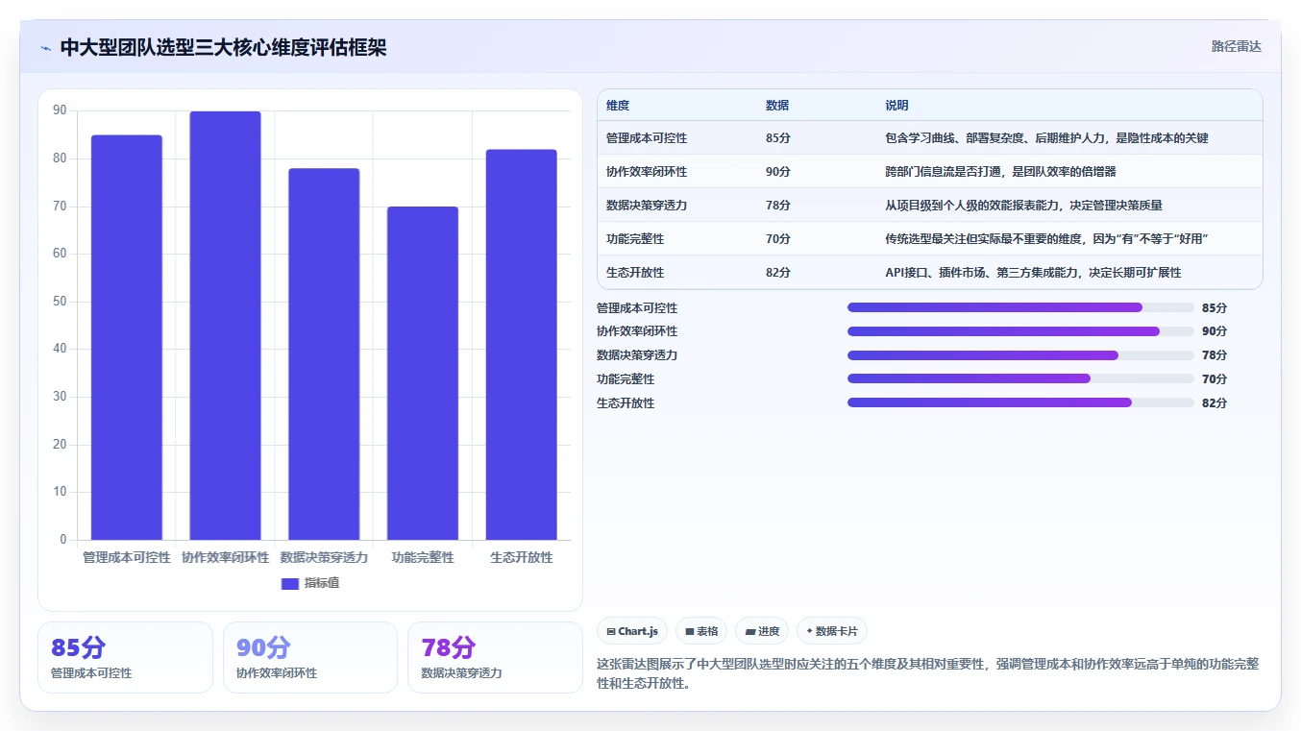Click the 管理成本可控性 progress bar

point(1020,307)
